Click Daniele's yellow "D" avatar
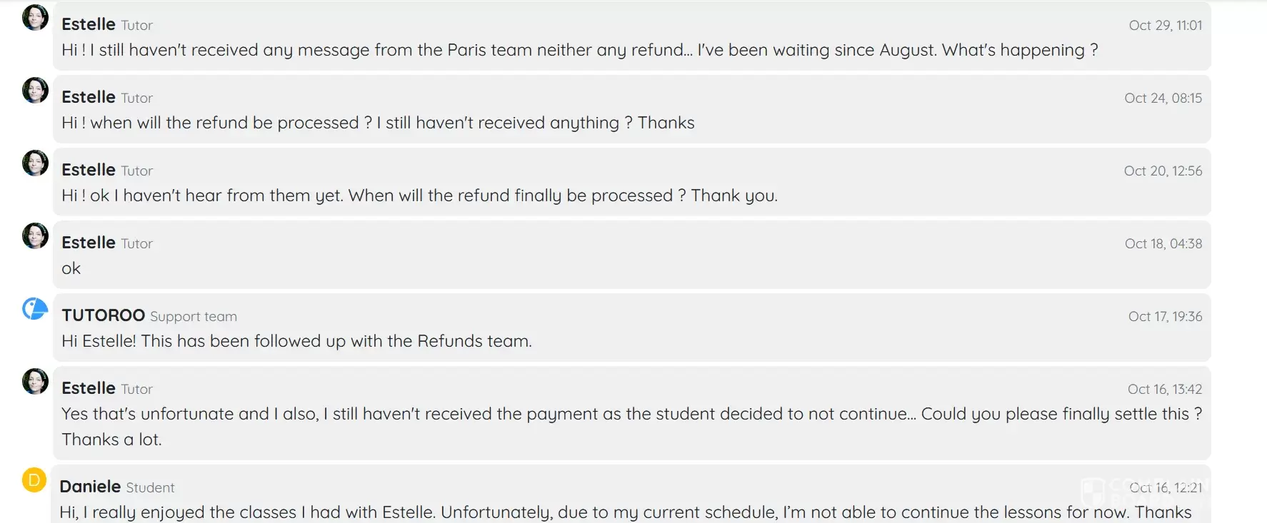Screen dimensions: 1267x523 pos(34,480)
